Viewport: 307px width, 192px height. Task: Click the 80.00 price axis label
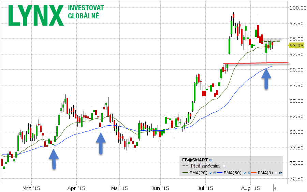point(297,132)
